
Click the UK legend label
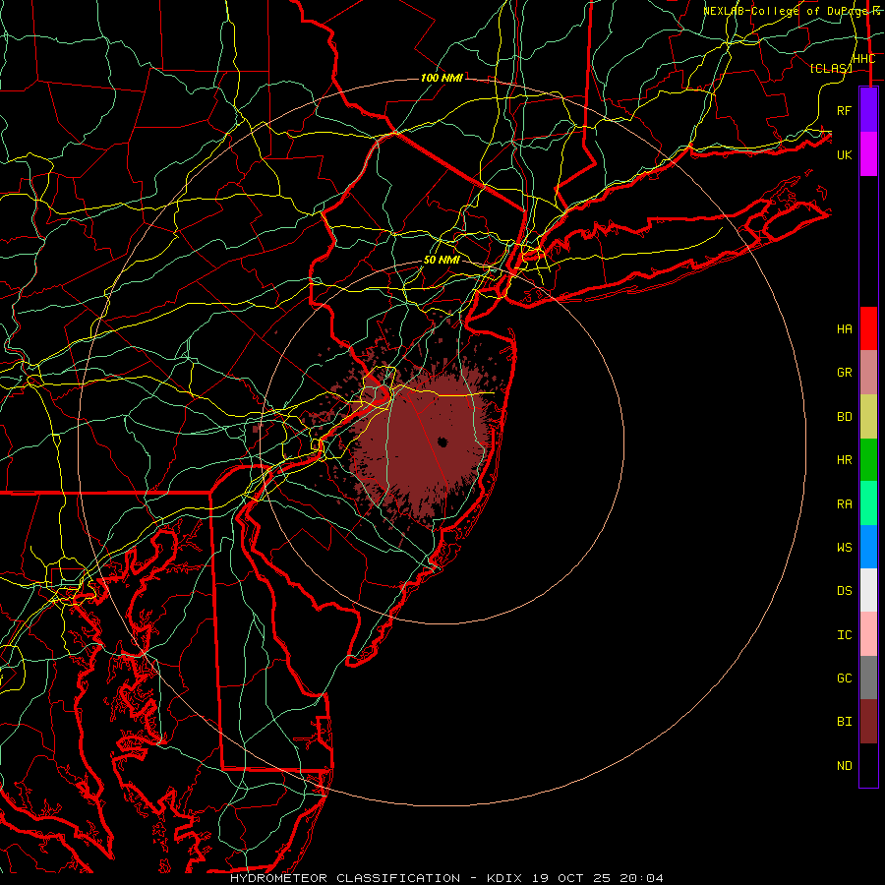[x=844, y=154]
